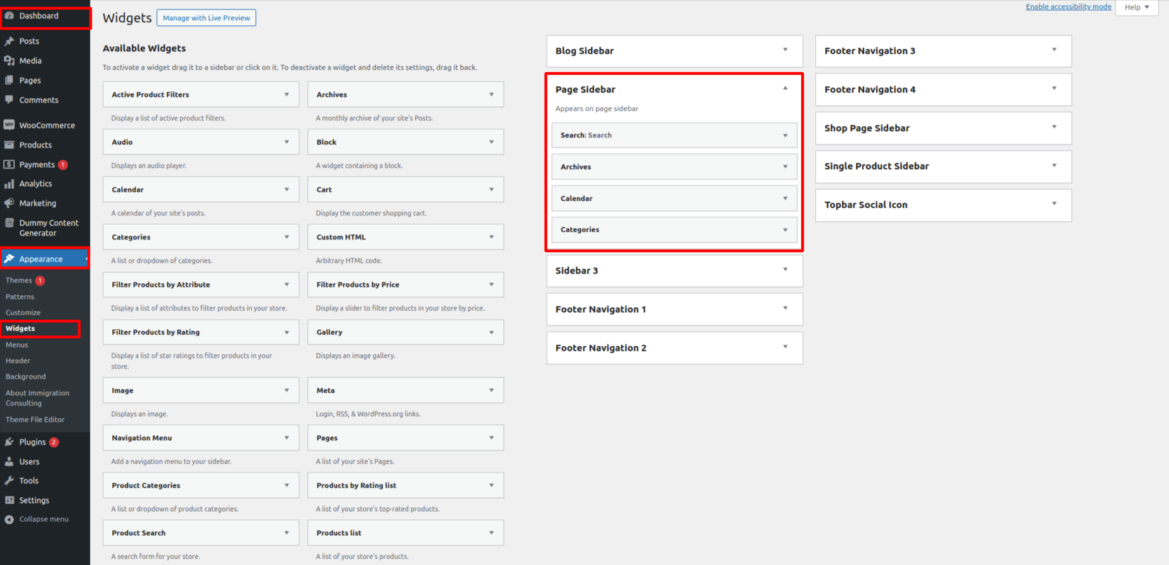
Task: Click Collapse menu at sidebar bottom
Action: coord(43,519)
